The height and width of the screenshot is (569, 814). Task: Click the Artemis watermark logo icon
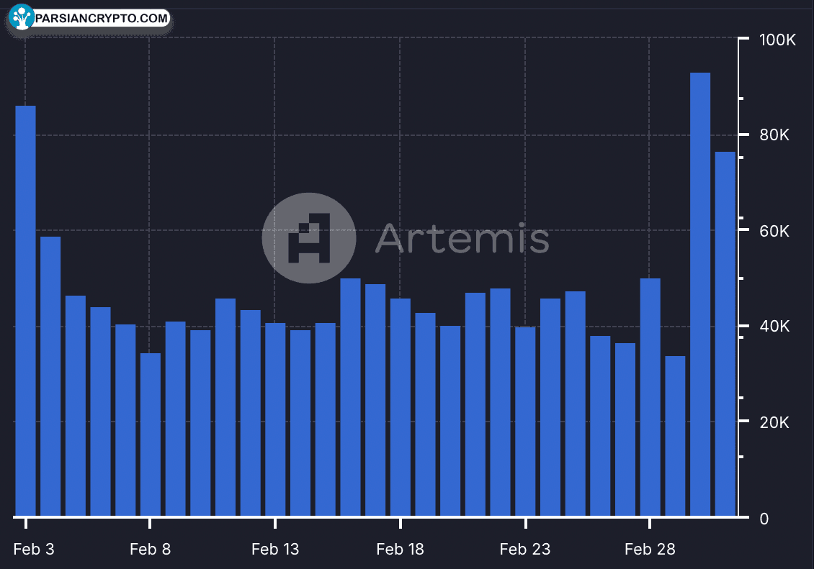309,238
